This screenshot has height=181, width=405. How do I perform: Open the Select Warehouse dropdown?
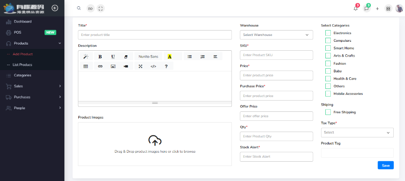276,35
